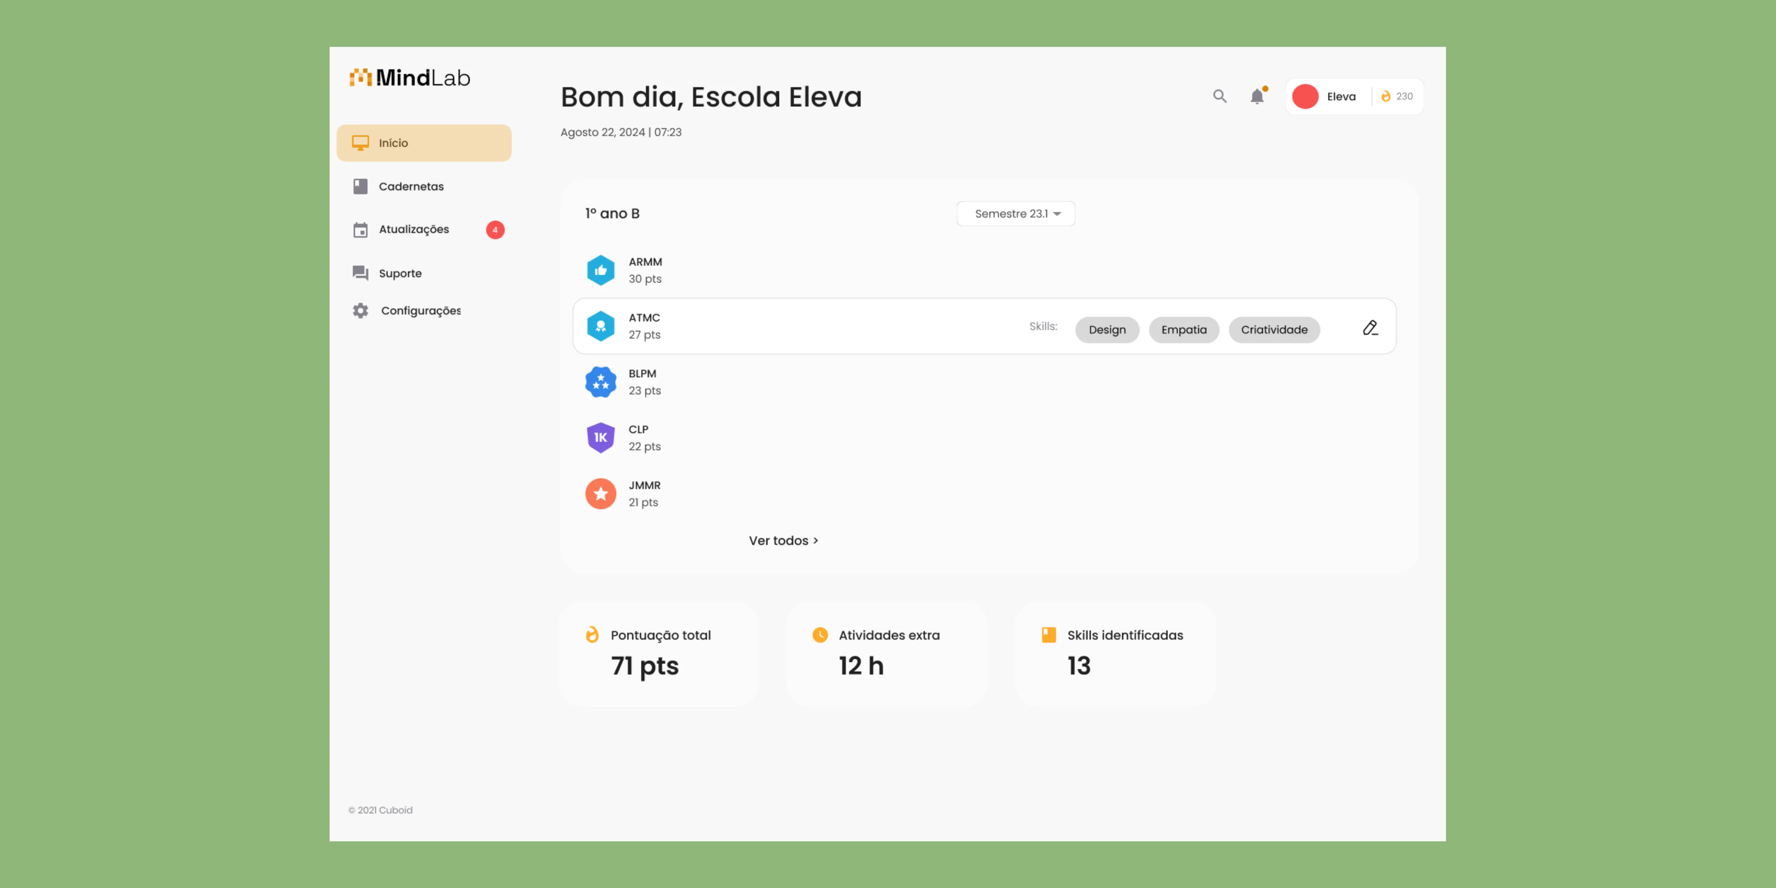Click JMMR's orange star badge
The image size is (1776, 888).
pos(600,494)
